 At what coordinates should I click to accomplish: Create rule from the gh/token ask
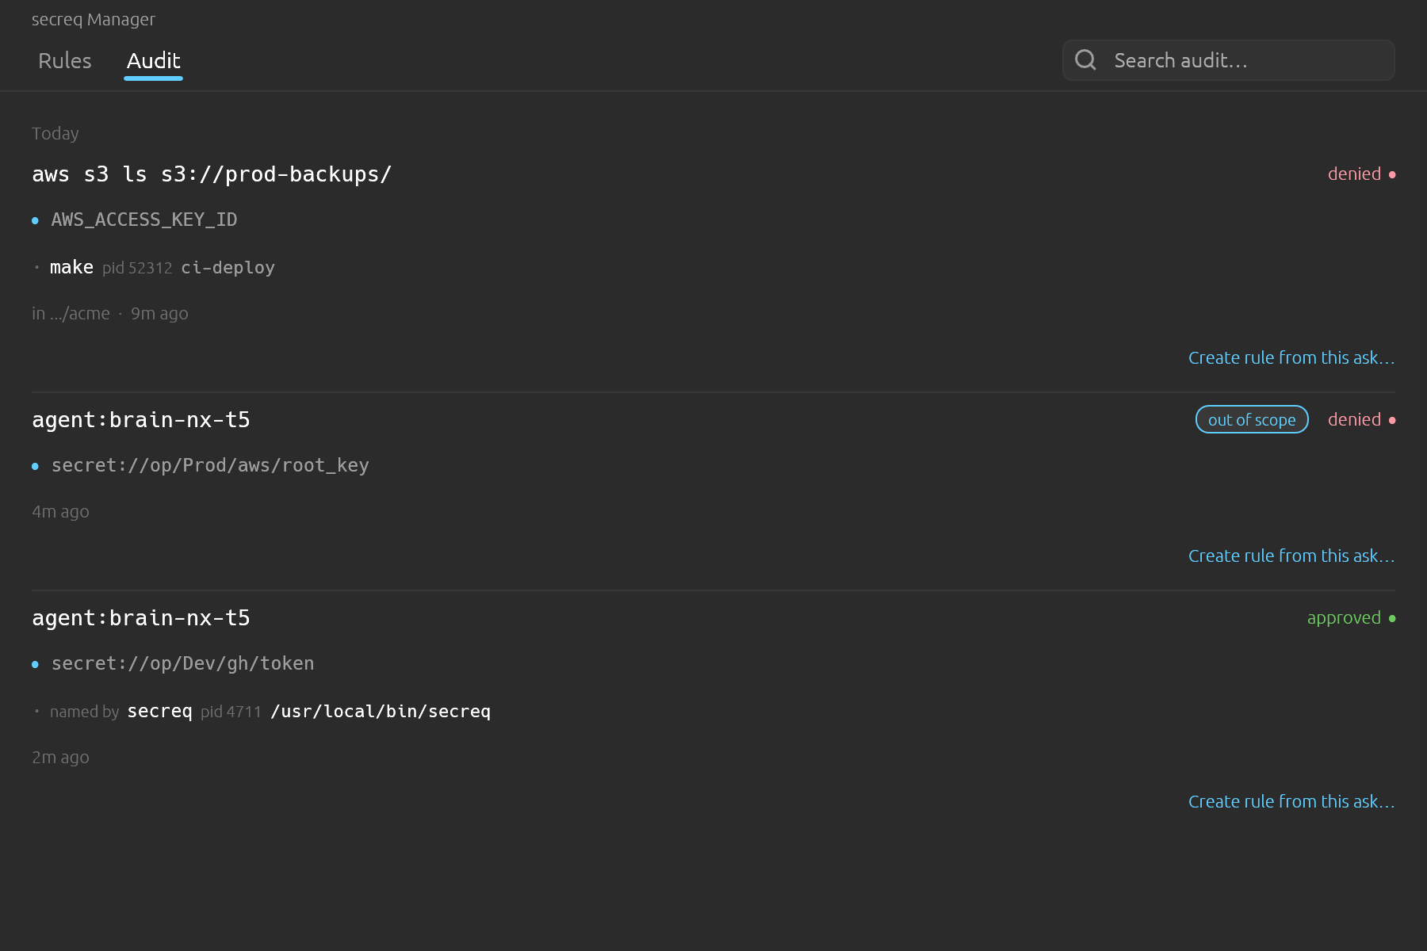(x=1291, y=801)
